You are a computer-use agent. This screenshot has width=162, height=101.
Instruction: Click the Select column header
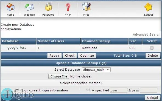(x=152, y=41)
